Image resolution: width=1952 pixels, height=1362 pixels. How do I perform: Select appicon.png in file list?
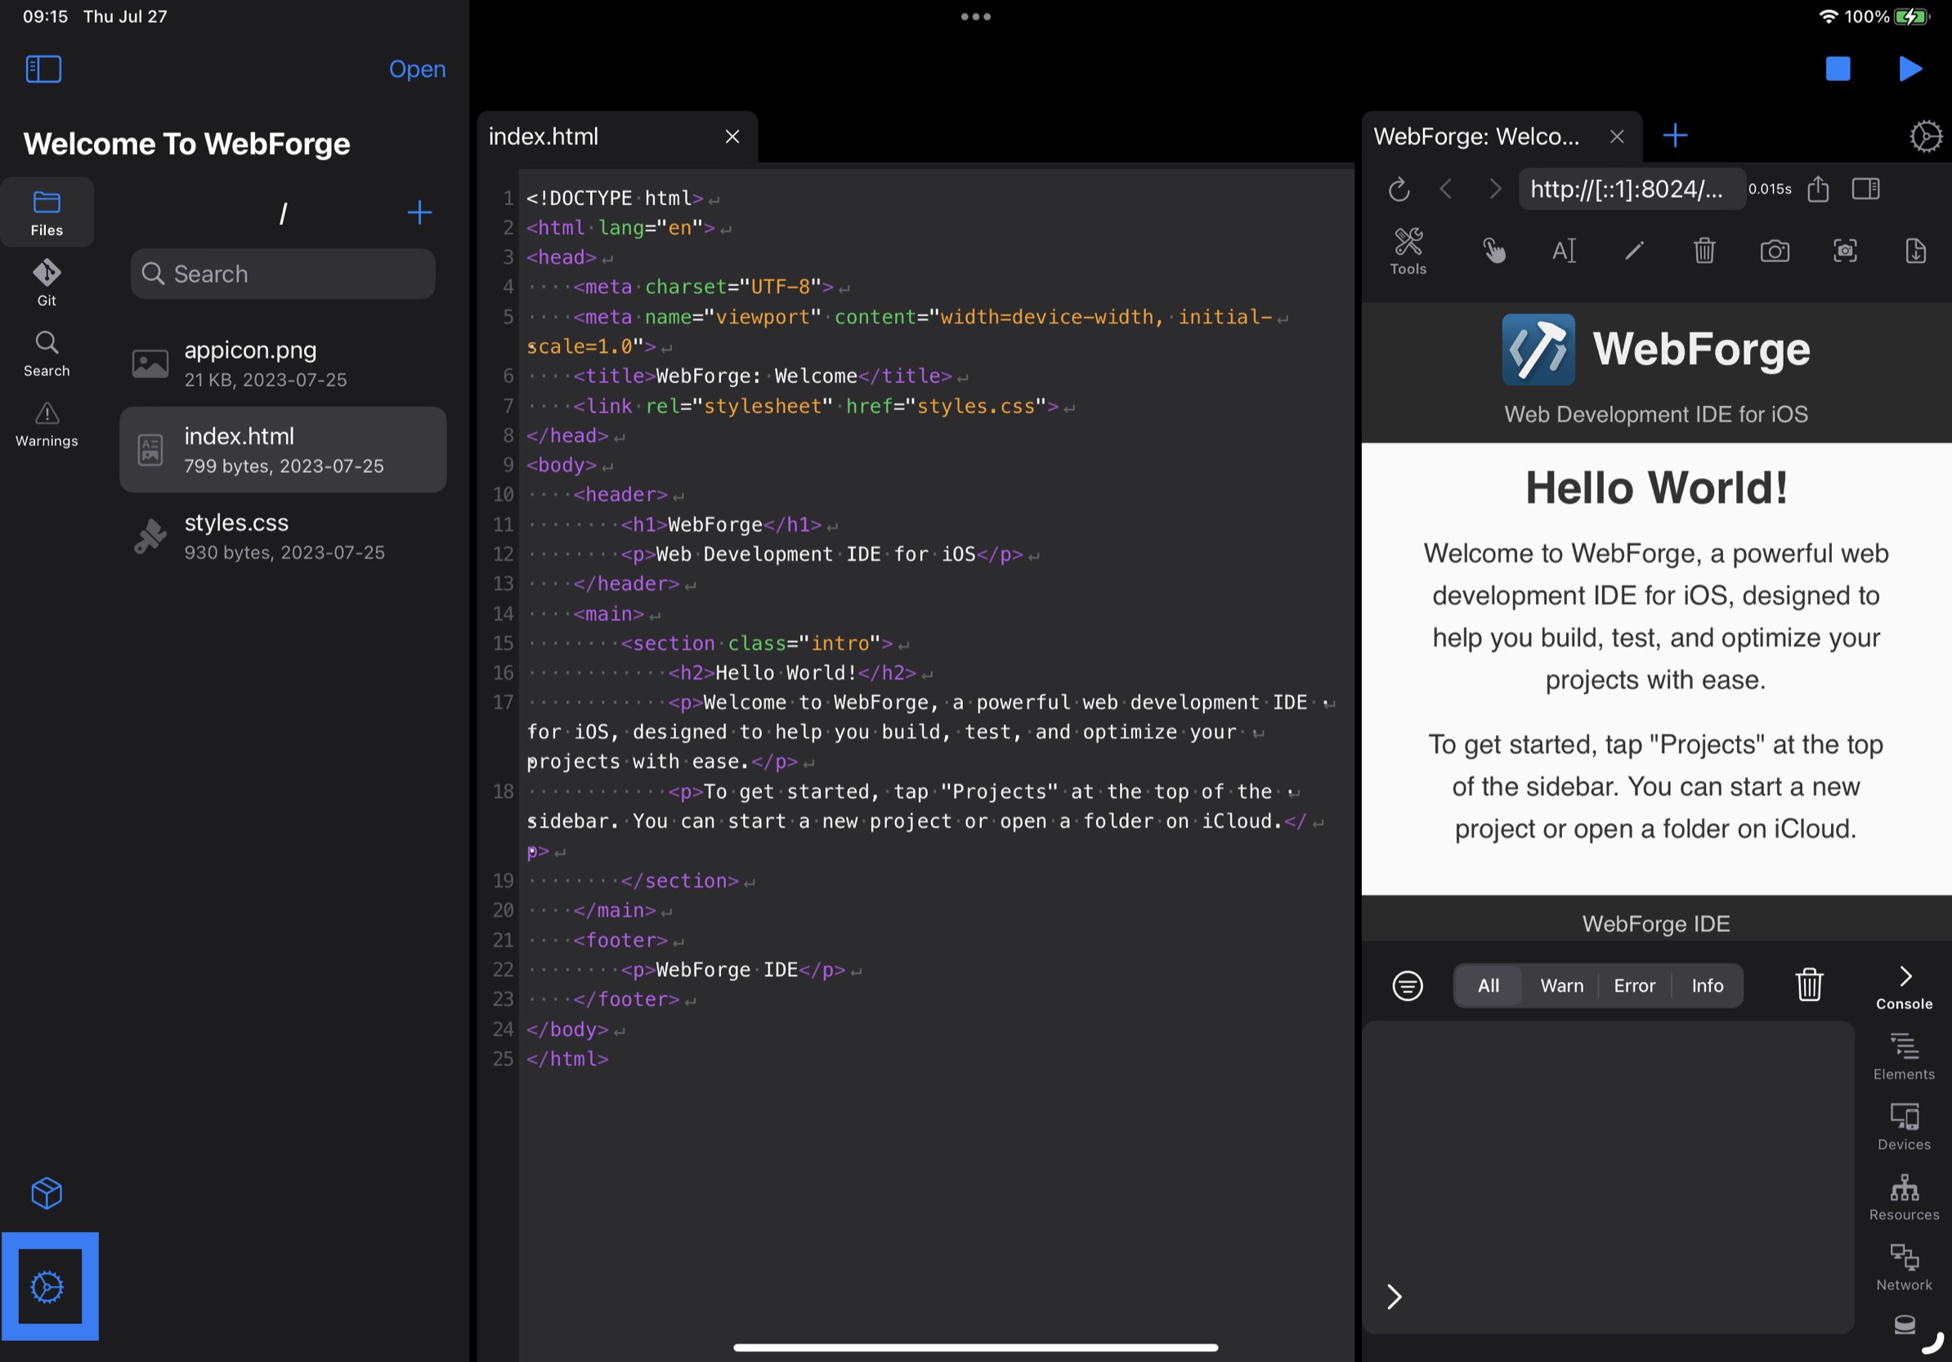click(x=283, y=364)
